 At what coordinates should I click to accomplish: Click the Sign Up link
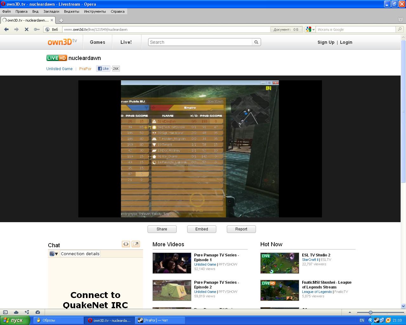click(326, 42)
